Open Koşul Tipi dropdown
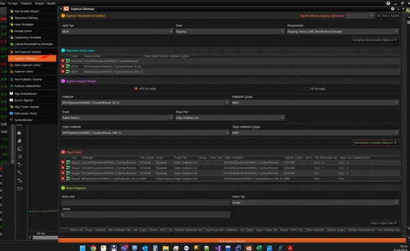The height and width of the screenshot is (251, 410). tap(230, 118)
